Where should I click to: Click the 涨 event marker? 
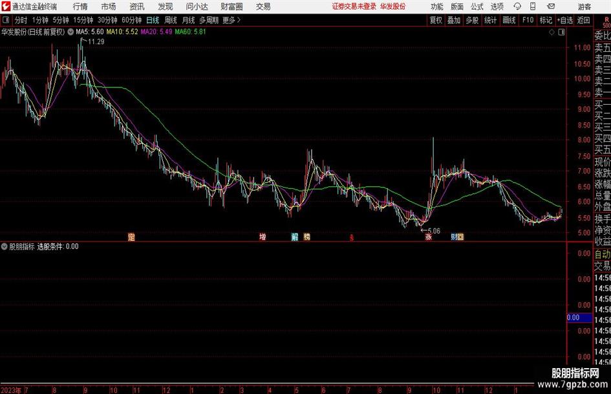[429, 237]
